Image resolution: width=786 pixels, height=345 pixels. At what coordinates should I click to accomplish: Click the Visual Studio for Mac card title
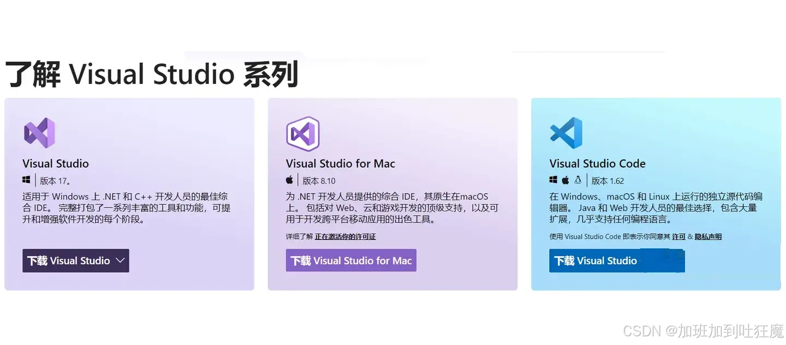(x=341, y=164)
